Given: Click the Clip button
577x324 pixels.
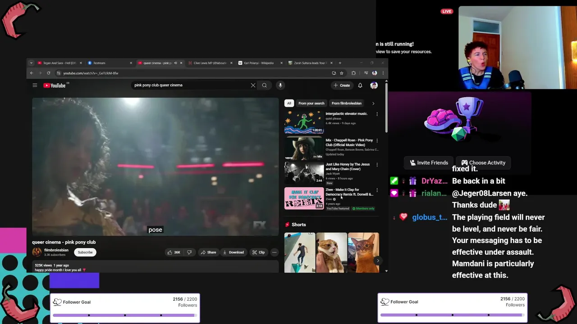Looking at the screenshot, I should (x=259, y=252).
